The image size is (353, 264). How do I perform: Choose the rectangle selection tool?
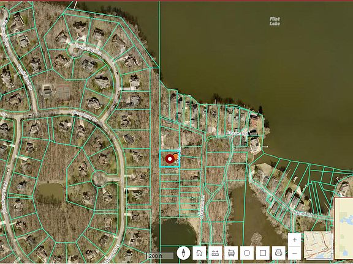(x=263, y=253)
